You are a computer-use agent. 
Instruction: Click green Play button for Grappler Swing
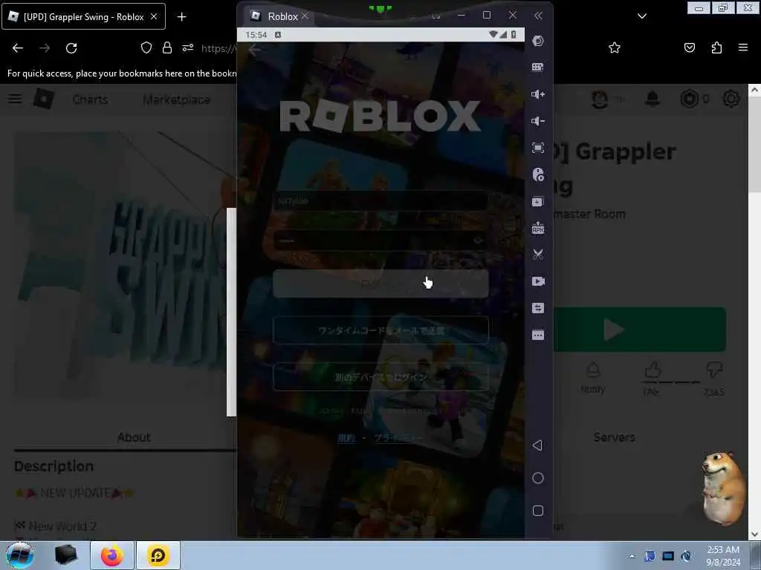[x=640, y=330]
